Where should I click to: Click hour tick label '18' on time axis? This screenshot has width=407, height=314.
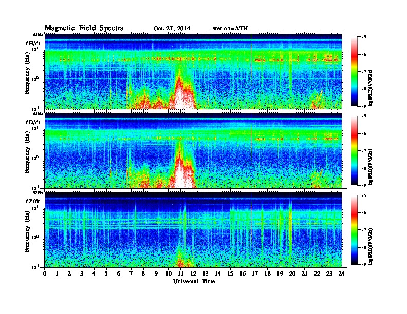pos(267,274)
